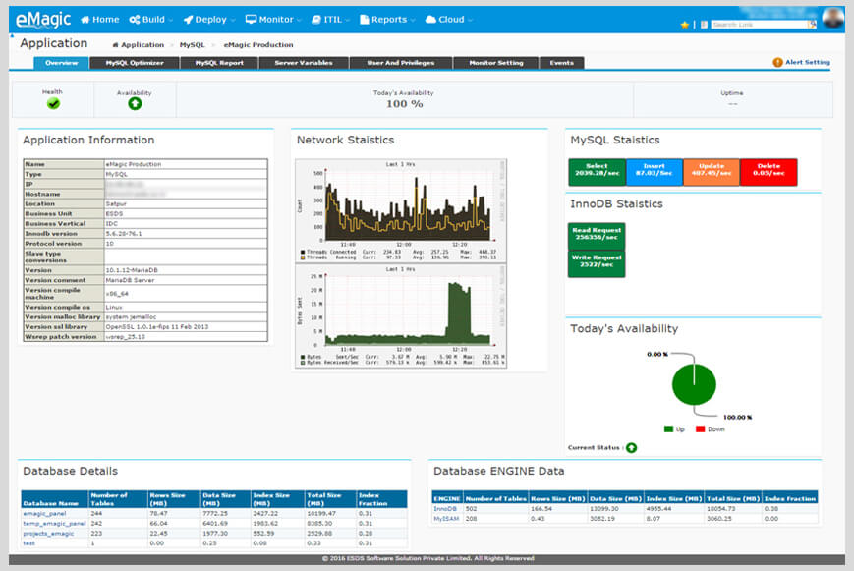Open the temp_emagic_panel database link
This screenshot has height=571, width=854.
(x=54, y=523)
